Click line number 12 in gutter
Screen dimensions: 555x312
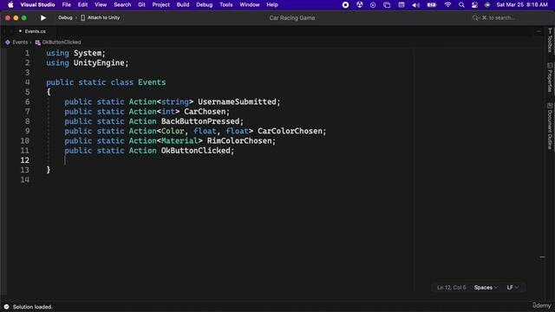(25, 160)
